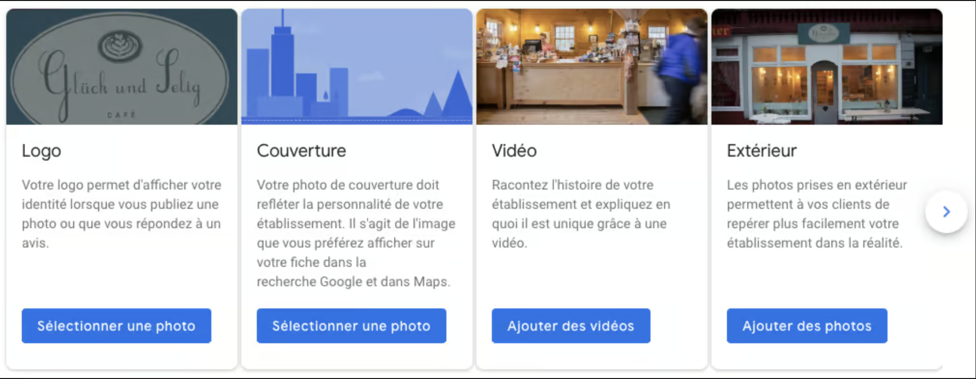
Task: Open the storefront exterior photo thumbnail
Action: pos(827,67)
